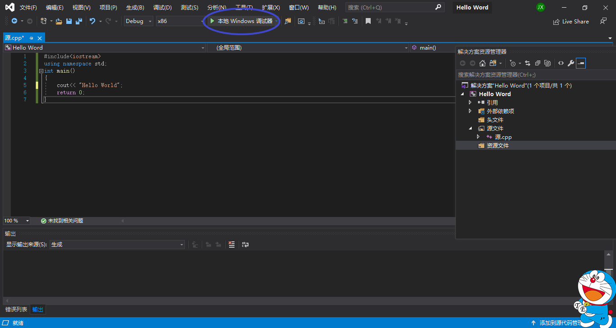Click Collapse All in Solution Explorer
This screenshot has width=616, height=328.
point(538,63)
